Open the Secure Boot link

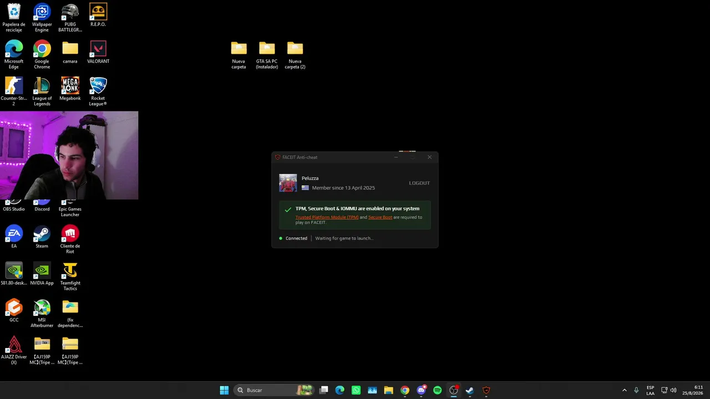pos(380,217)
